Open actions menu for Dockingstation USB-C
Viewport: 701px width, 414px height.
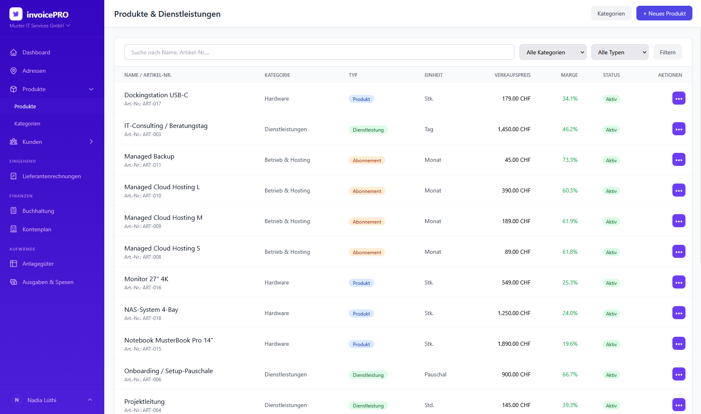tap(679, 98)
